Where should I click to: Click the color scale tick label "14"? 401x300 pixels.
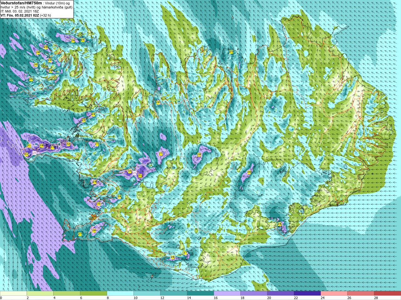coord(189,298)
